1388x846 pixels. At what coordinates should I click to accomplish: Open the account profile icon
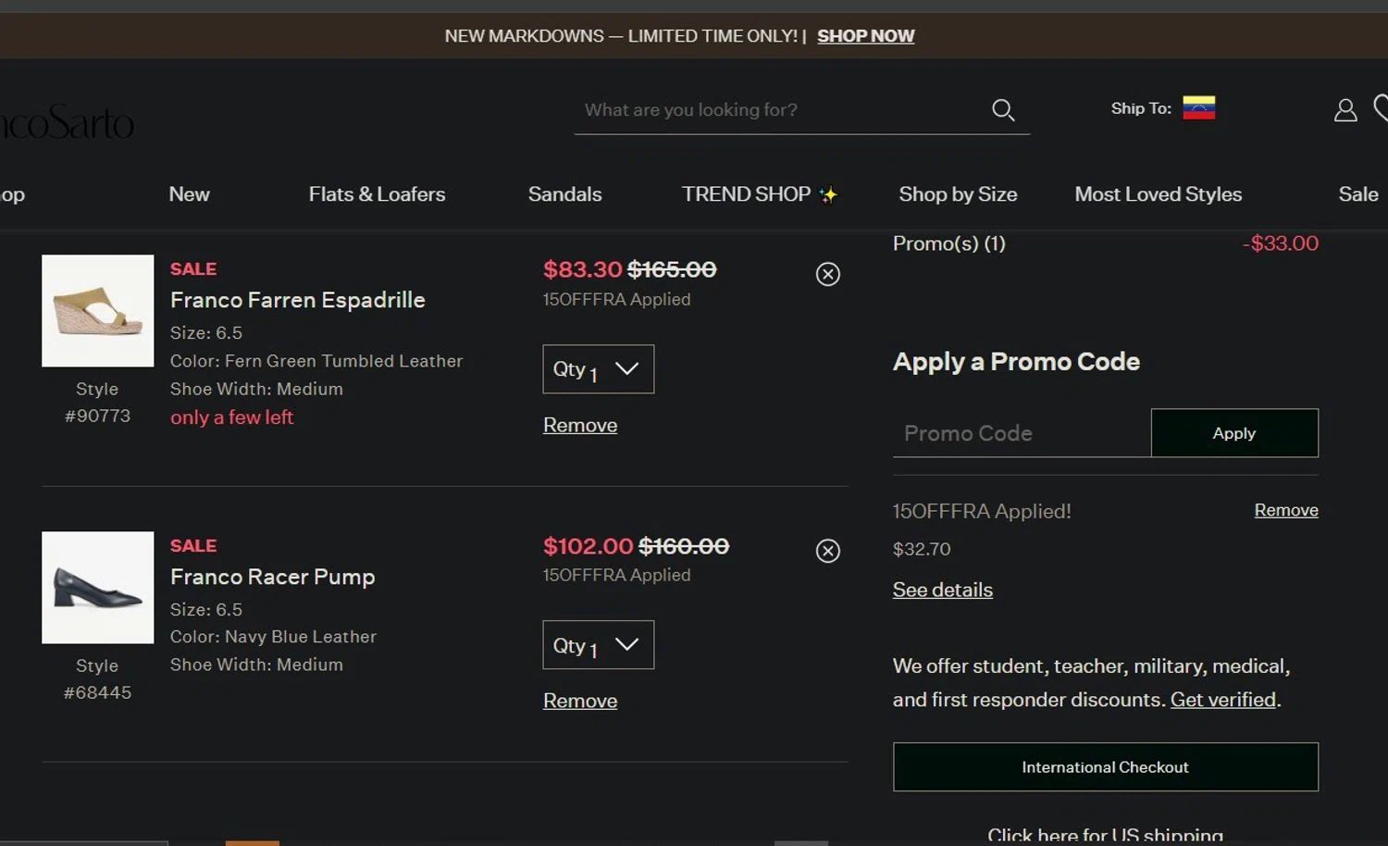coord(1345,110)
